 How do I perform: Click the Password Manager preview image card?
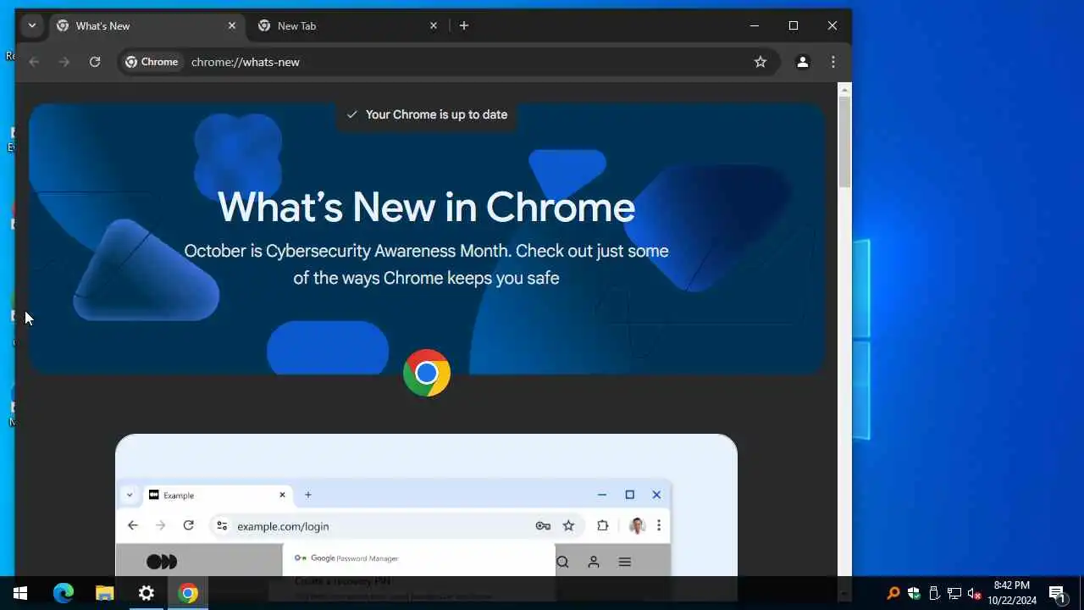tap(426, 505)
